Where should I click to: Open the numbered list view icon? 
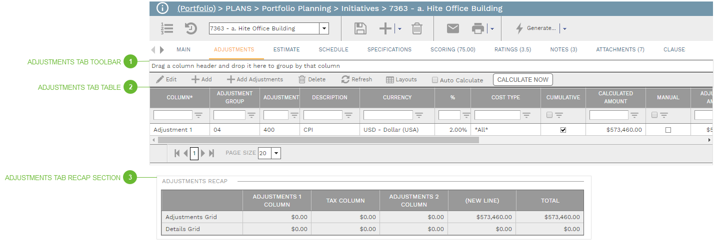click(167, 28)
